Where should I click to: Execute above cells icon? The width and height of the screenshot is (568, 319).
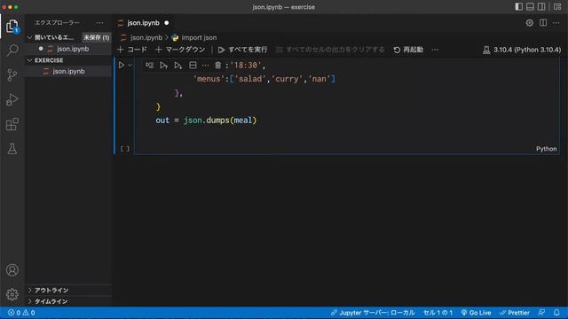(163, 65)
